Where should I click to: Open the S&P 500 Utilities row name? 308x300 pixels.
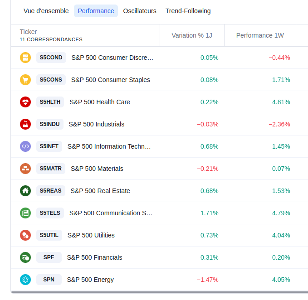coord(91,235)
